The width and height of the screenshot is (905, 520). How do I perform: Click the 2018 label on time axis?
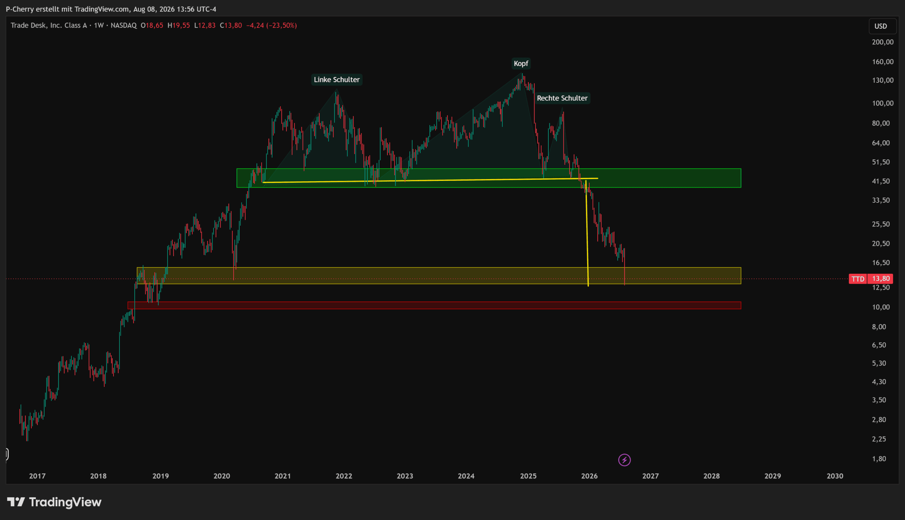click(x=98, y=476)
